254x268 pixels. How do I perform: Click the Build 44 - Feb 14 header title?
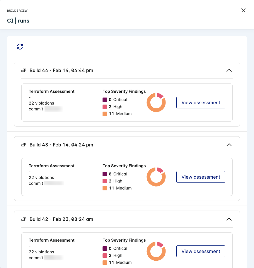[x=61, y=71]
